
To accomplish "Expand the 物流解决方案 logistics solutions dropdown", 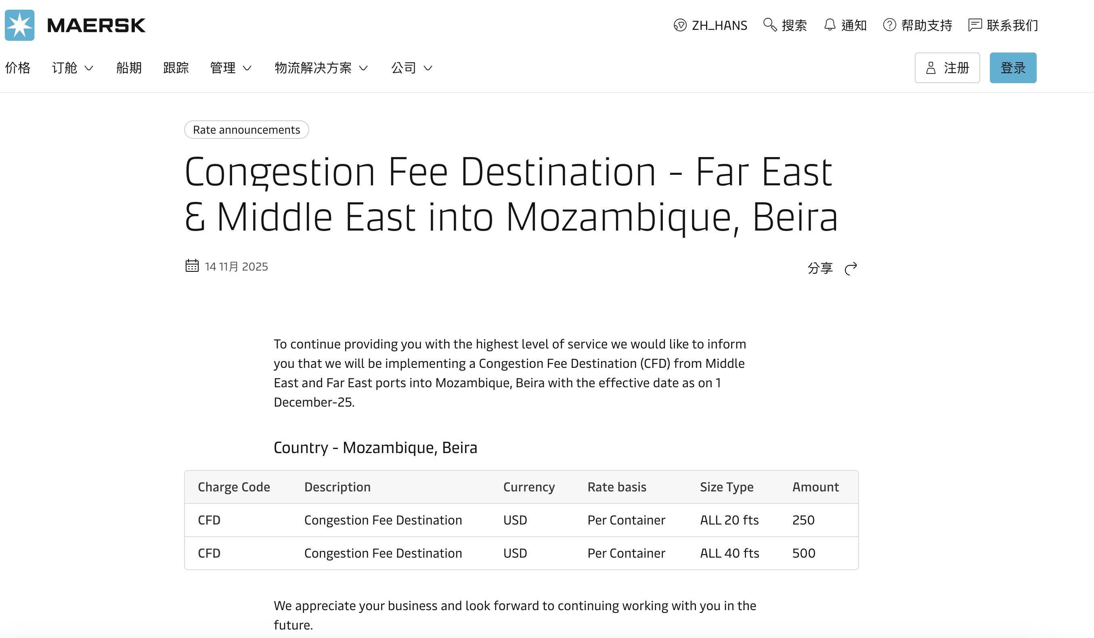I will (321, 68).
